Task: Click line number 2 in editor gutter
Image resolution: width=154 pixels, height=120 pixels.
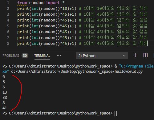Action: [x=8, y=9]
